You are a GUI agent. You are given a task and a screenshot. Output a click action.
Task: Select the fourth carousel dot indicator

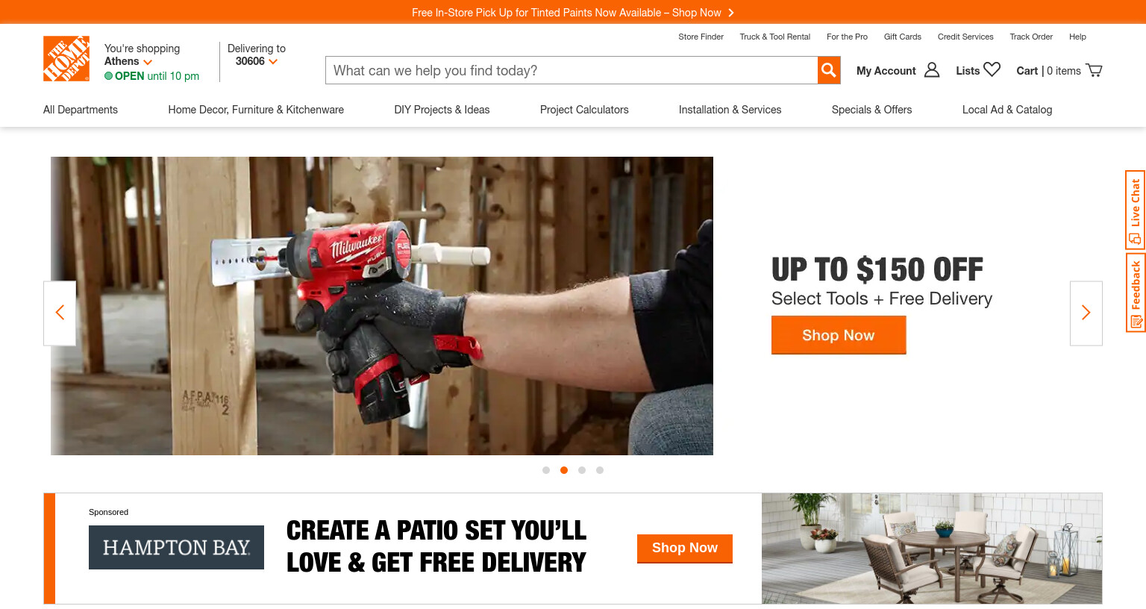tap(600, 470)
